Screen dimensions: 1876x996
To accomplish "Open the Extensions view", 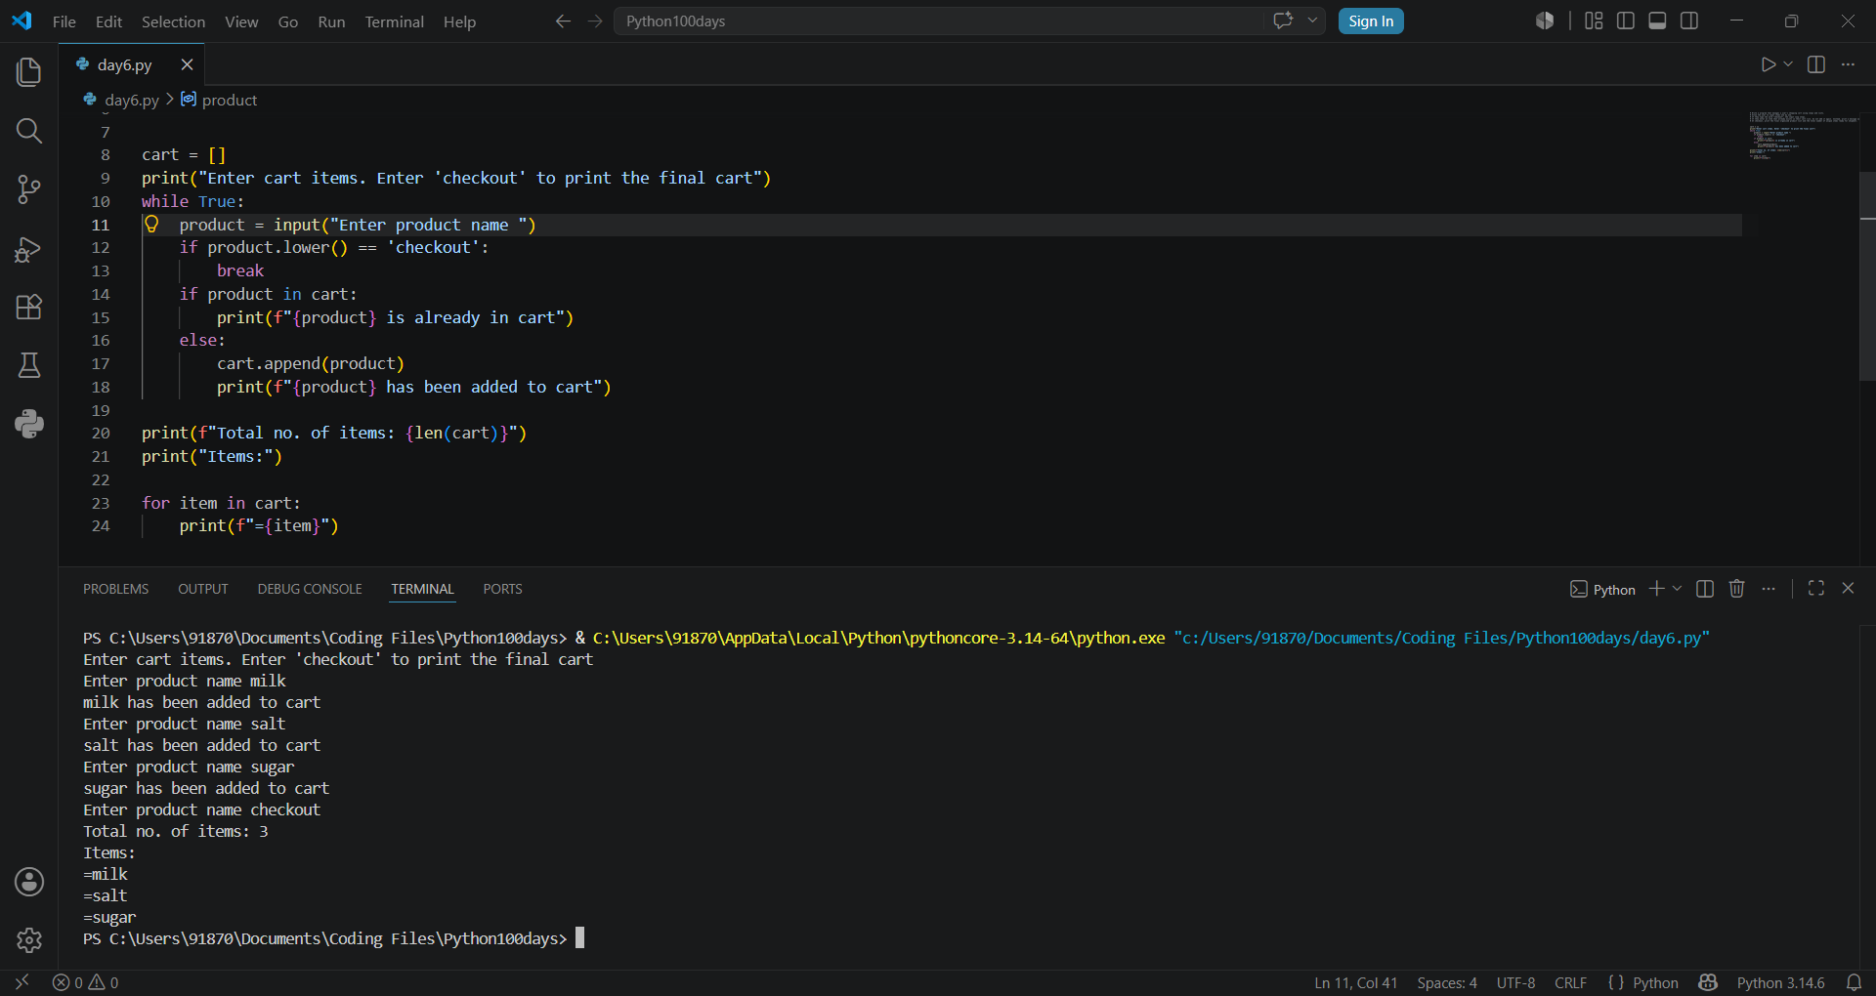I will pyautogui.click(x=29, y=308).
